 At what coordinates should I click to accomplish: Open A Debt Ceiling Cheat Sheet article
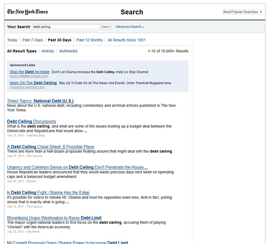pos(51,147)
